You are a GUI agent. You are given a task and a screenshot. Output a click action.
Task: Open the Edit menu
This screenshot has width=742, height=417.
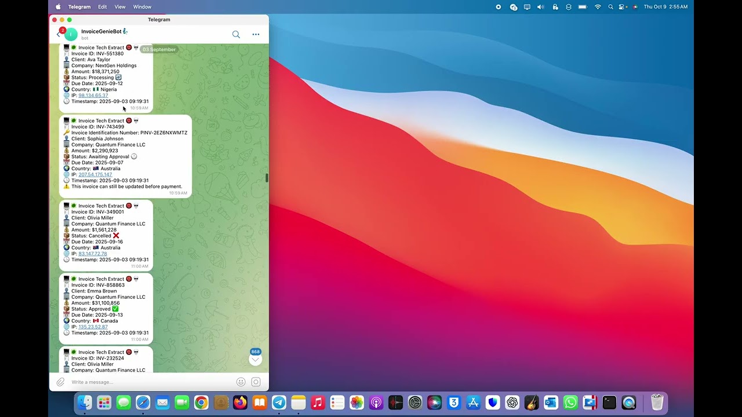tap(103, 7)
